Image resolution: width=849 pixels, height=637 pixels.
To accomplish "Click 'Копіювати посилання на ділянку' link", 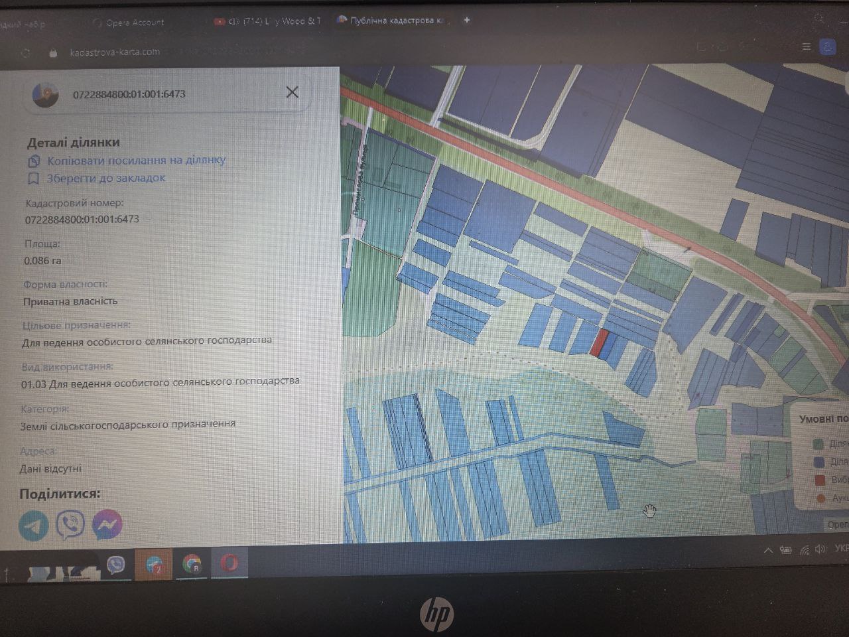I will click(x=136, y=161).
